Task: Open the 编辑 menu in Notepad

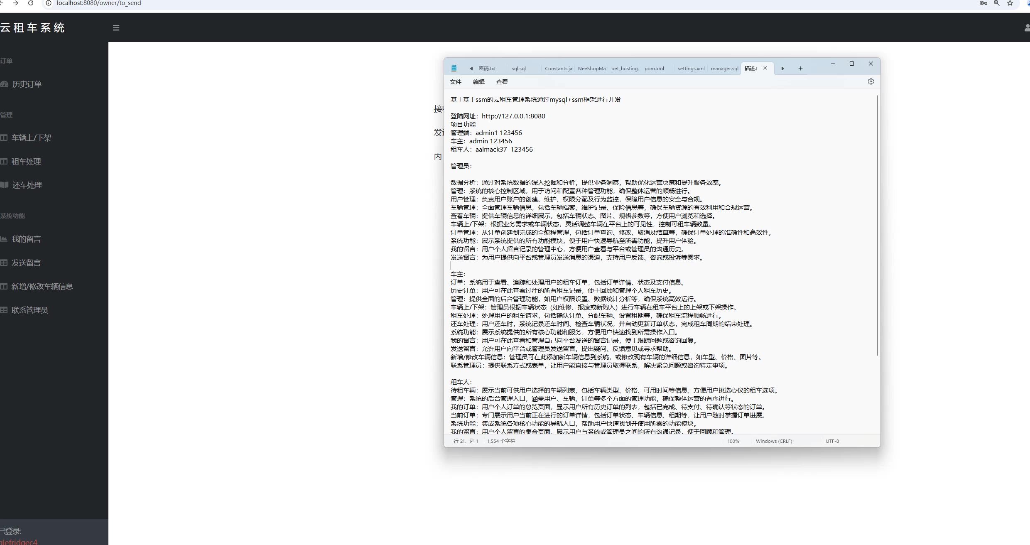Action: [x=478, y=82]
